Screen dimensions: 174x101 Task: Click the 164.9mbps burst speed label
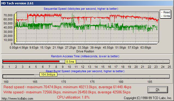pos(48,74)
